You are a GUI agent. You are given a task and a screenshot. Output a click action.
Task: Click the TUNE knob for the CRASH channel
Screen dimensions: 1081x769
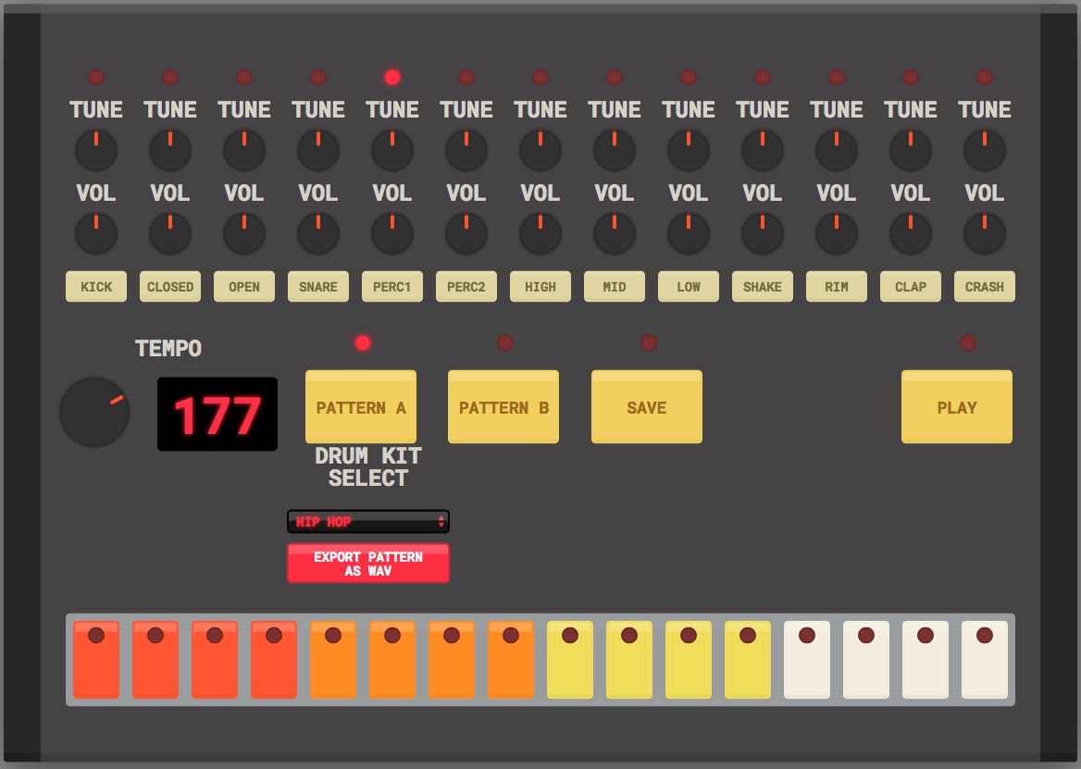point(984,149)
